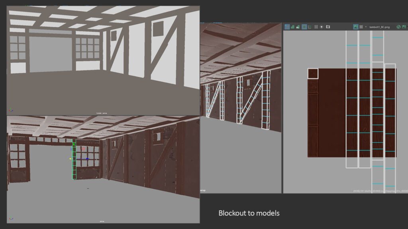Toggle UV grid display icon

coord(316,27)
